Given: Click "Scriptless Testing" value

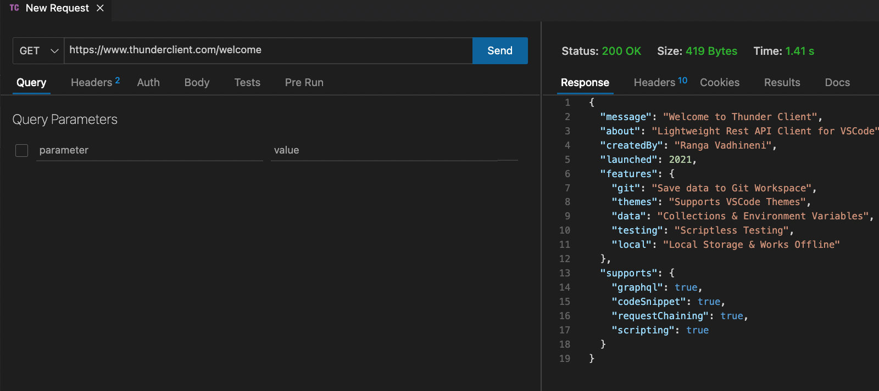Looking at the screenshot, I should [732, 230].
